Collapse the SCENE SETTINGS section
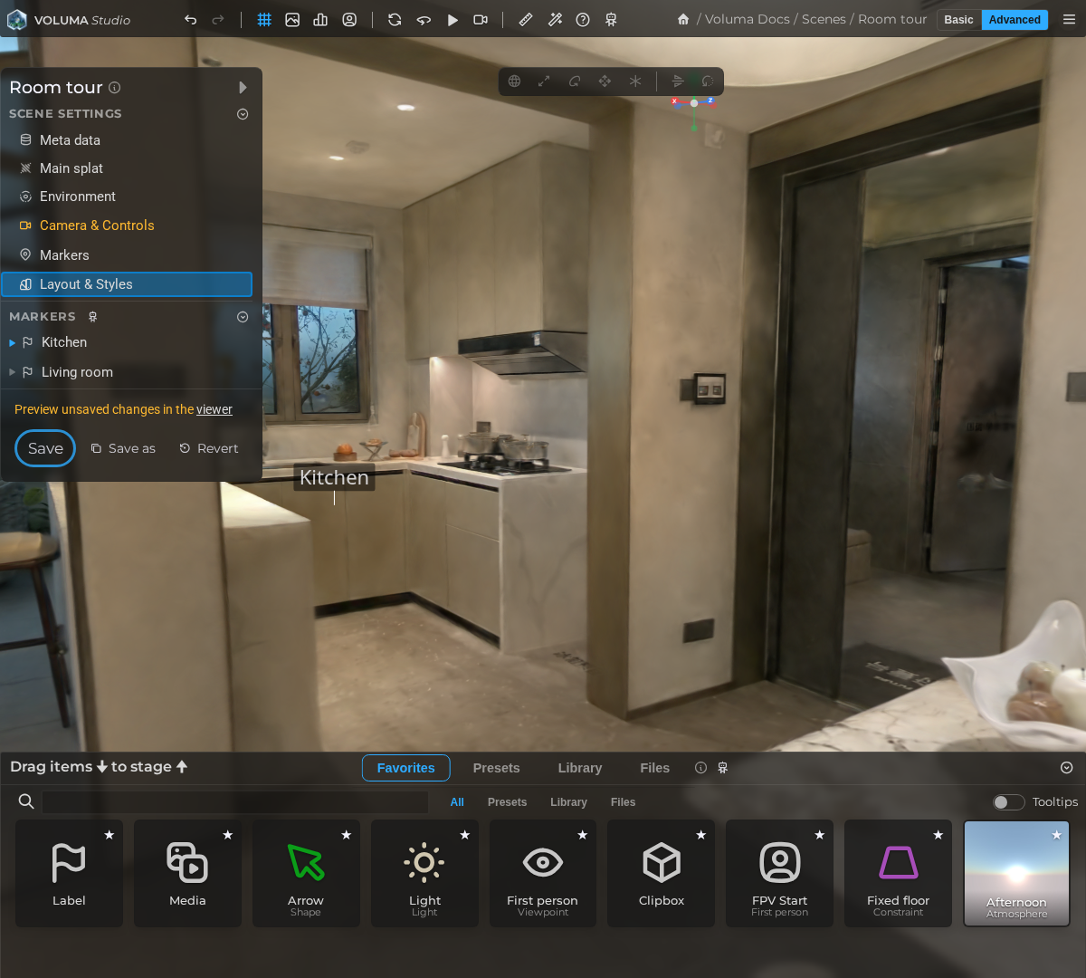 [243, 114]
